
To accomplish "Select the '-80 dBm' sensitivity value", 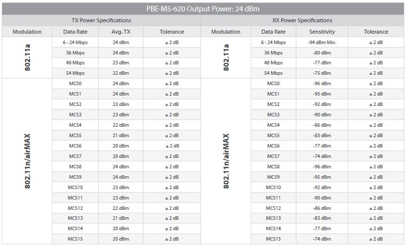I will point(322,52).
